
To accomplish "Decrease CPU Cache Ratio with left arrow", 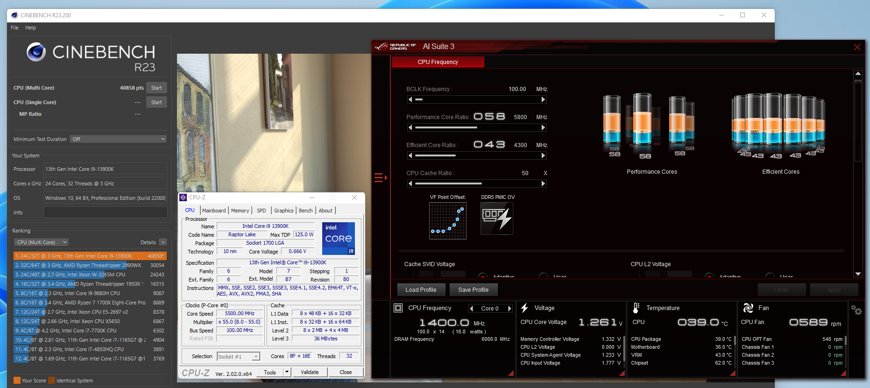I will [x=410, y=183].
